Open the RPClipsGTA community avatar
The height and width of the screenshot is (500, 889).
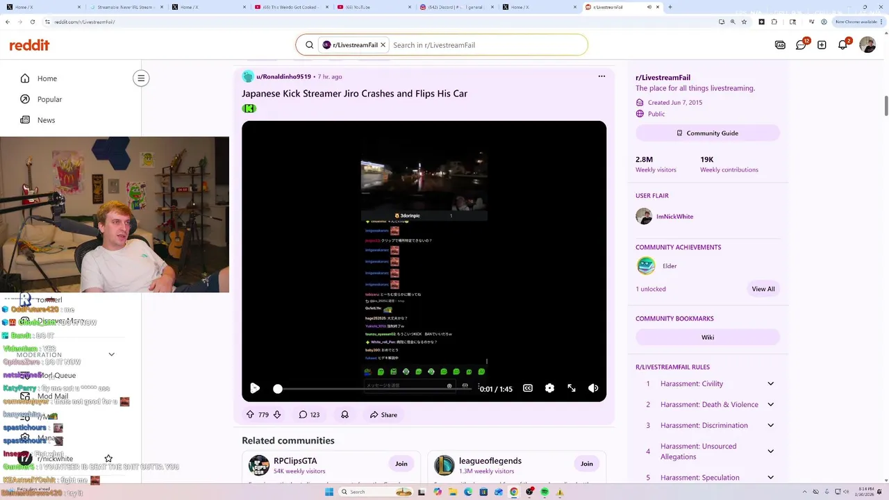259,465
